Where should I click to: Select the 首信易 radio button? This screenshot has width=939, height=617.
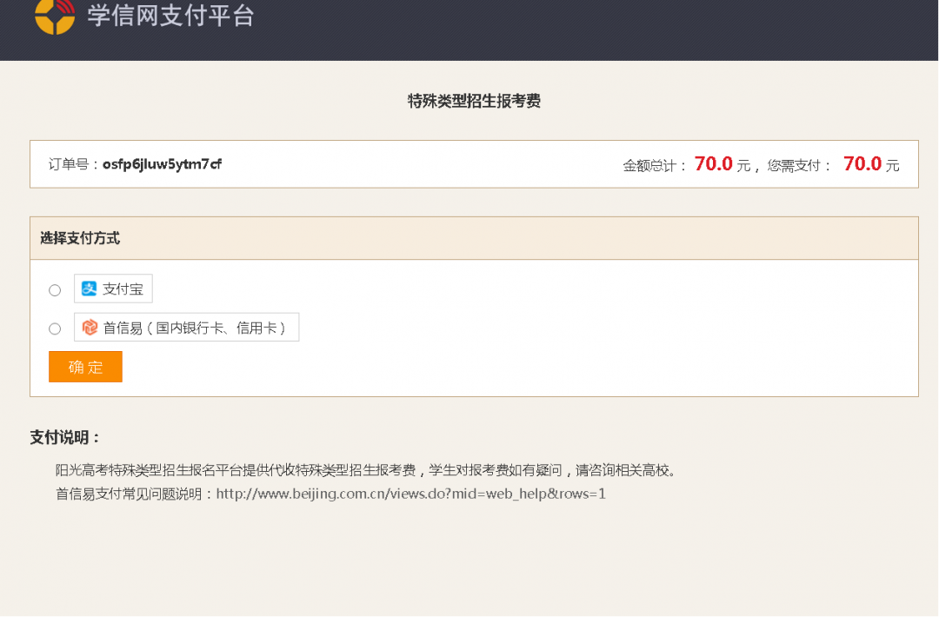[x=55, y=328]
